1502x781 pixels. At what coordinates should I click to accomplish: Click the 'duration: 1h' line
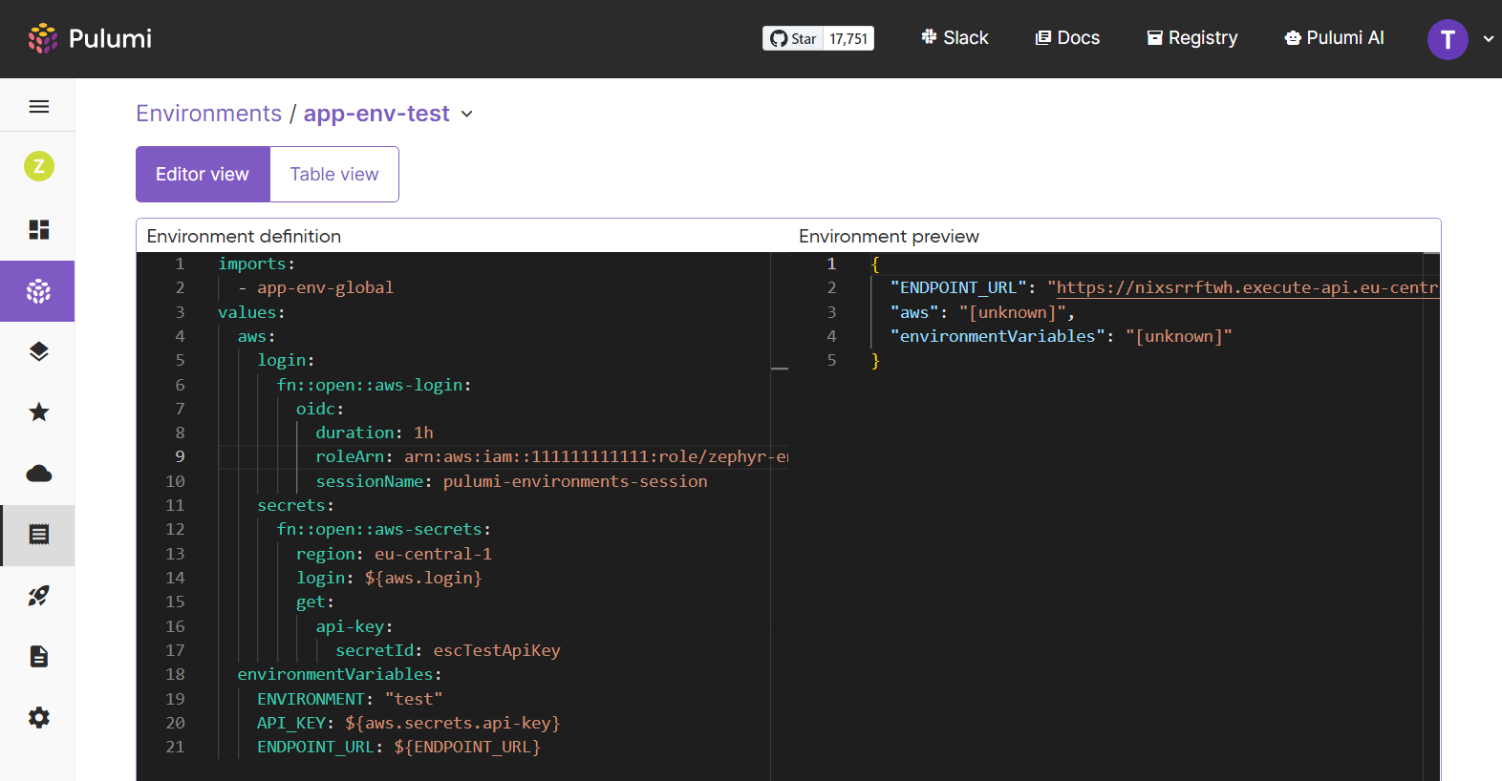tap(375, 433)
